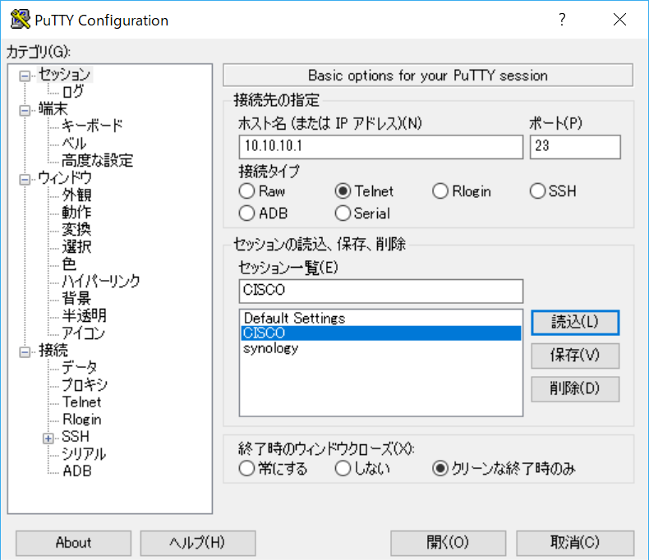Collapse the 端末 tree node
The width and height of the screenshot is (649, 560).
[25, 110]
